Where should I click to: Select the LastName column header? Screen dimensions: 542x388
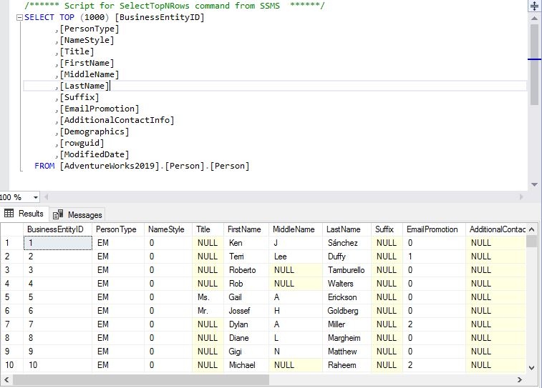point(347,229)
